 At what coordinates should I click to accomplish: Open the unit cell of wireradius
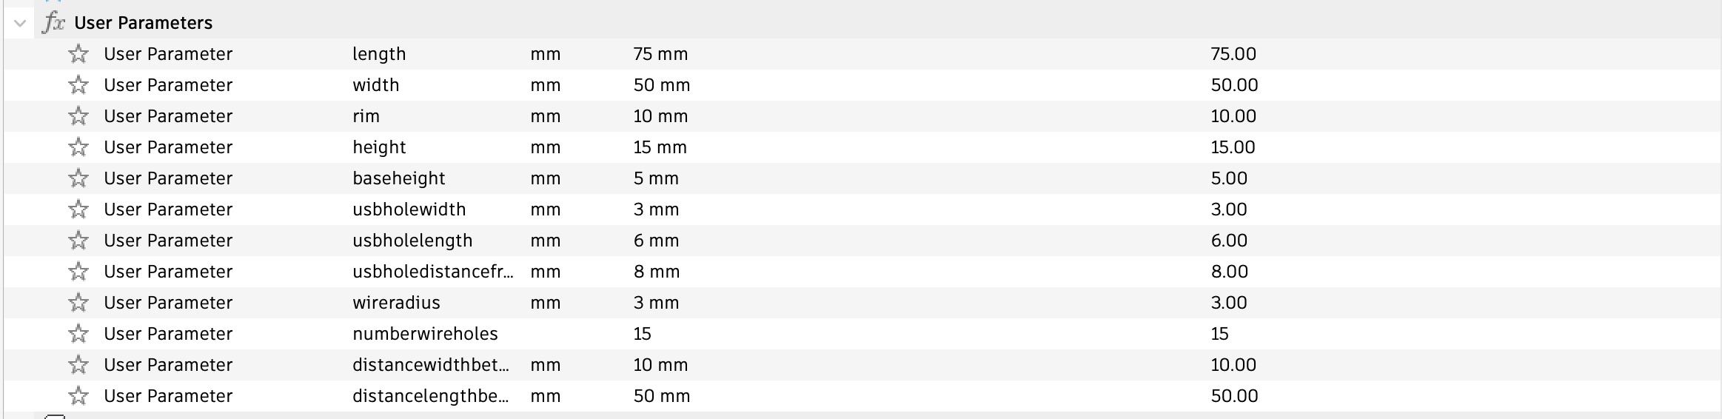pyautogui.click(x=545, y=303)
